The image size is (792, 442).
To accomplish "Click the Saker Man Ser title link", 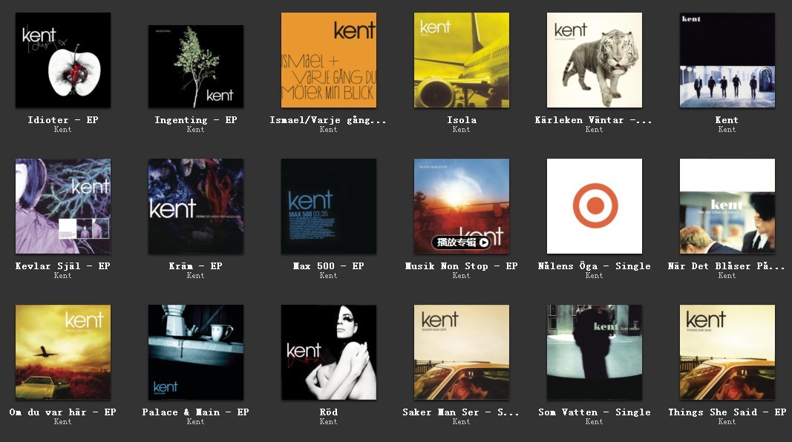I will 461,412.
